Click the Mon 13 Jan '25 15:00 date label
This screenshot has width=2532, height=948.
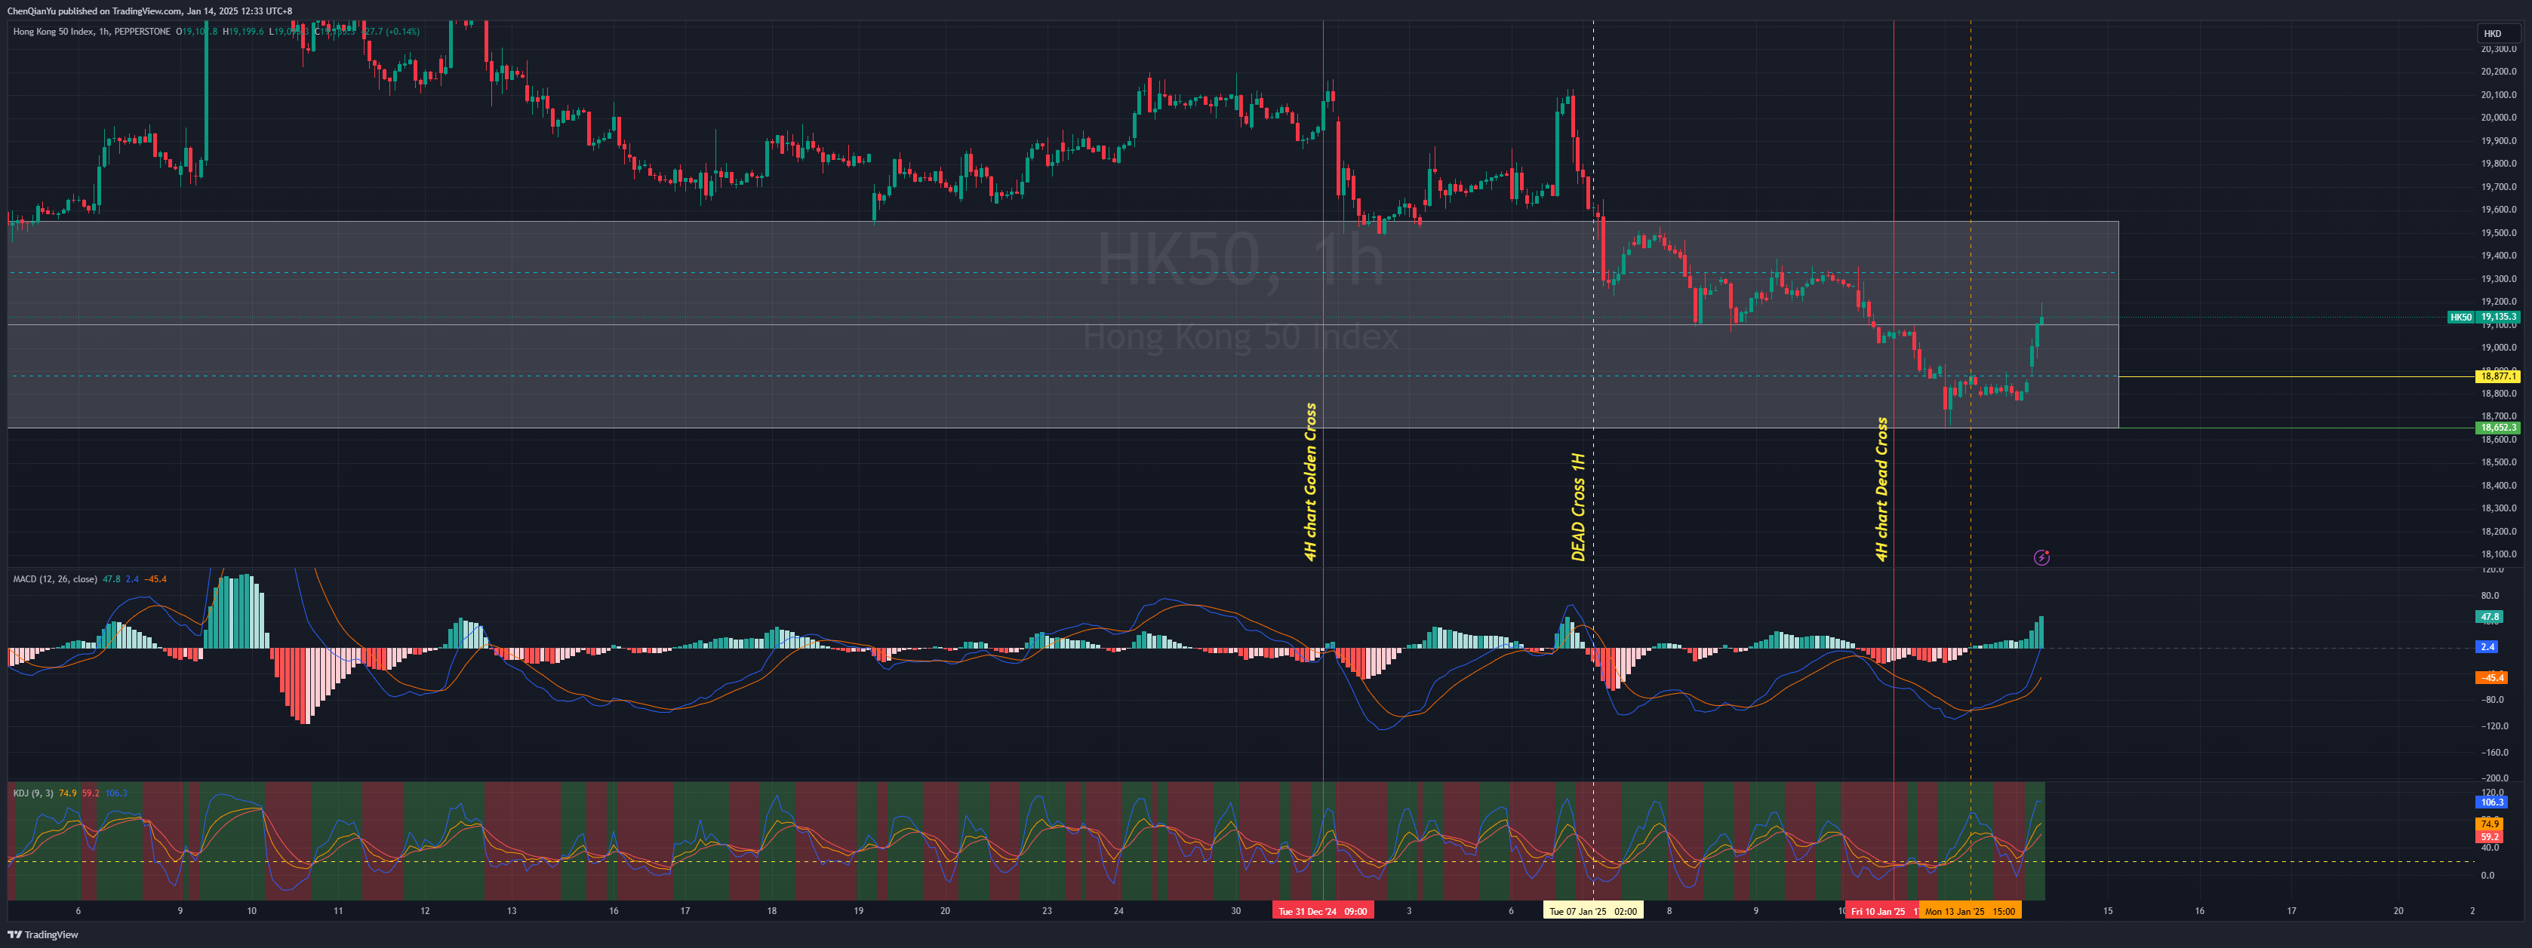pyautogui.click(x=1970, y=911)
